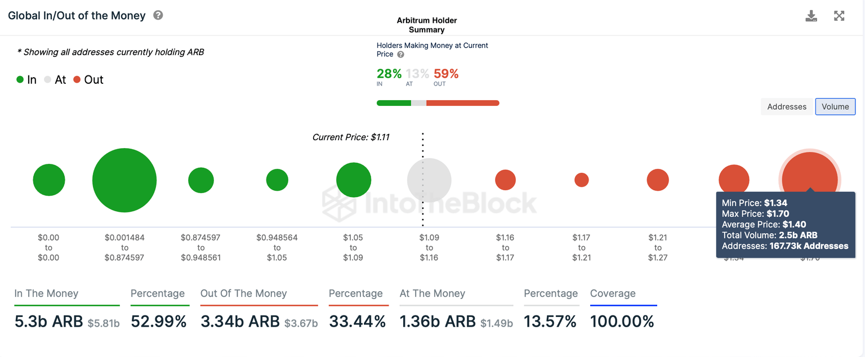This screenshot has width=865, height=357.
Task: Select the gray At-the-money bubble
Action: click(429, 180)
